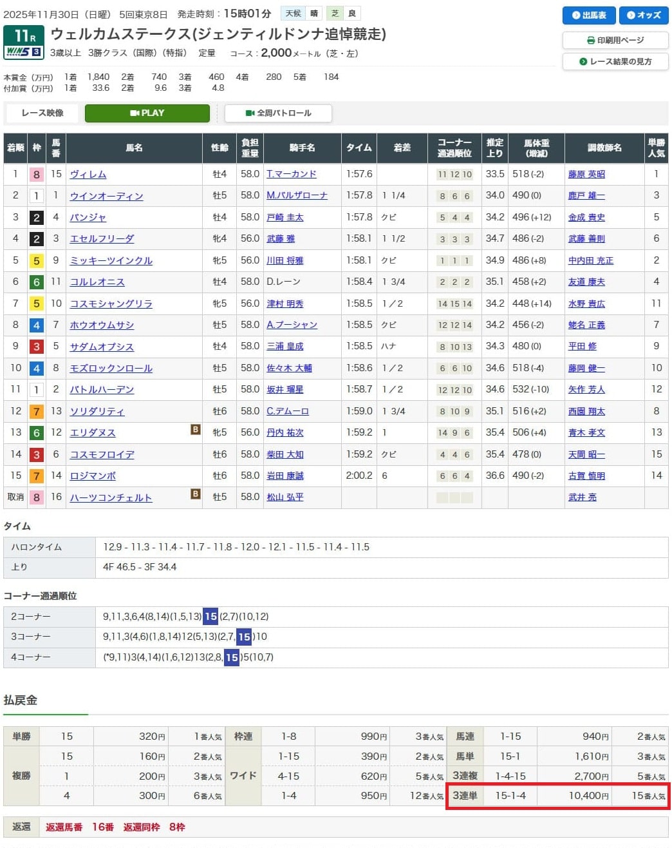Open the オッズ odds page

click(644, 15)
